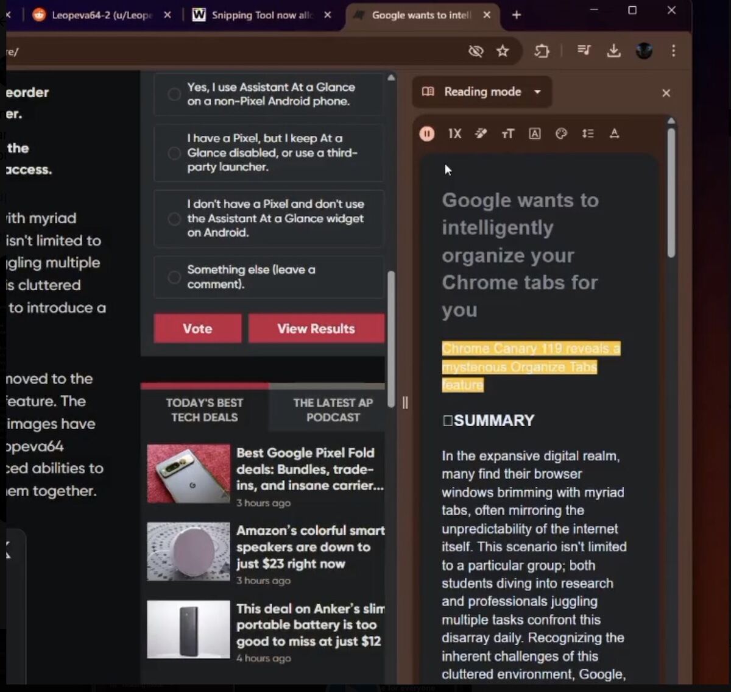
Task: Click the Reading mode panel scrollbar
Action: [x=671, y=192]
